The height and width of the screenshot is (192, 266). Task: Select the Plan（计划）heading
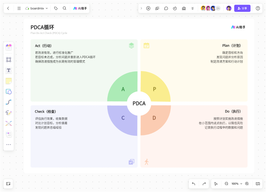(x=231, y=46)
